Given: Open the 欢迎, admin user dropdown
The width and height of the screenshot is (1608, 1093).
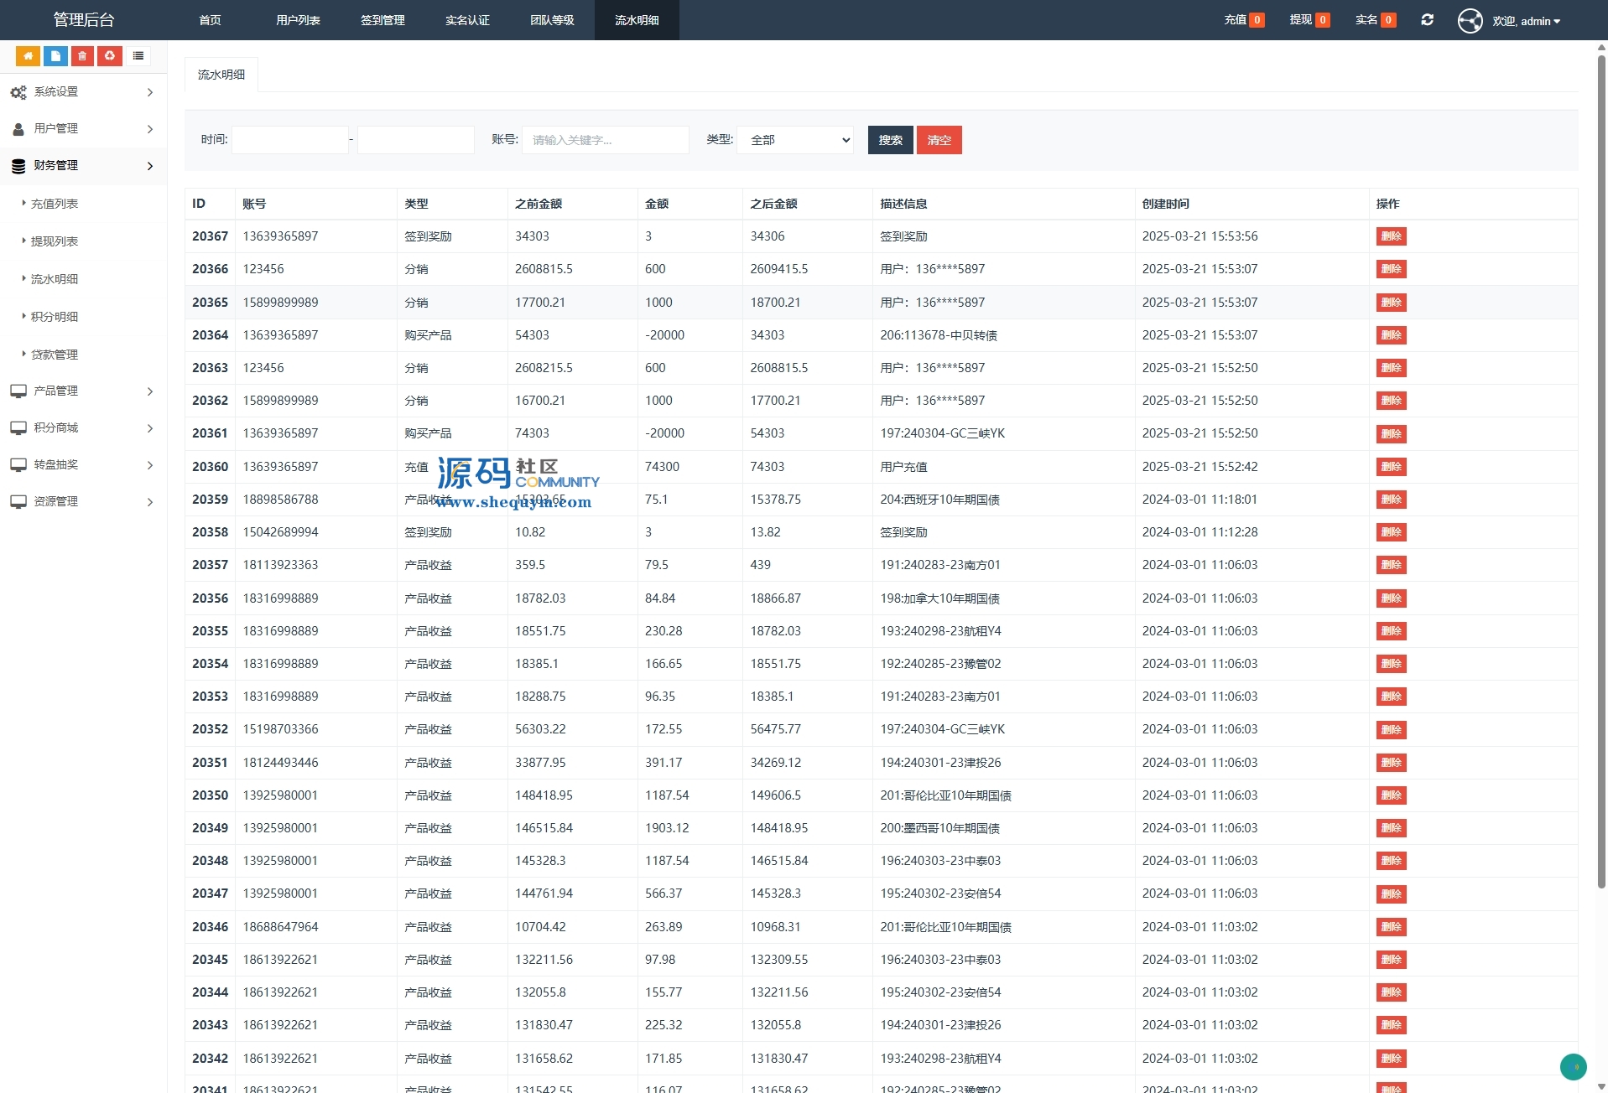Looking at the screenshot, I should pos(1526,21).
